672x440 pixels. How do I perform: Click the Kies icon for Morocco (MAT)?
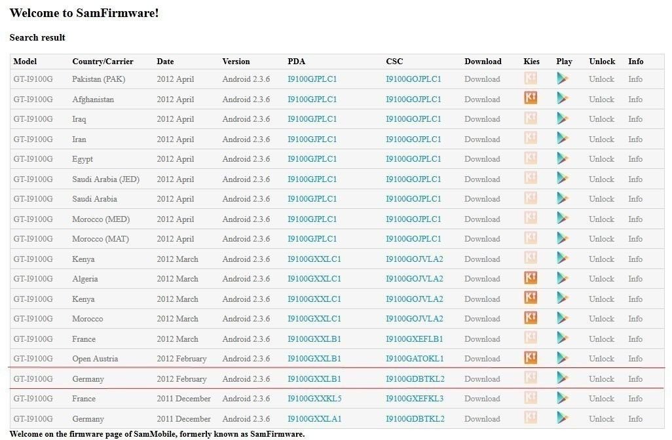click(x=531, y=238)
